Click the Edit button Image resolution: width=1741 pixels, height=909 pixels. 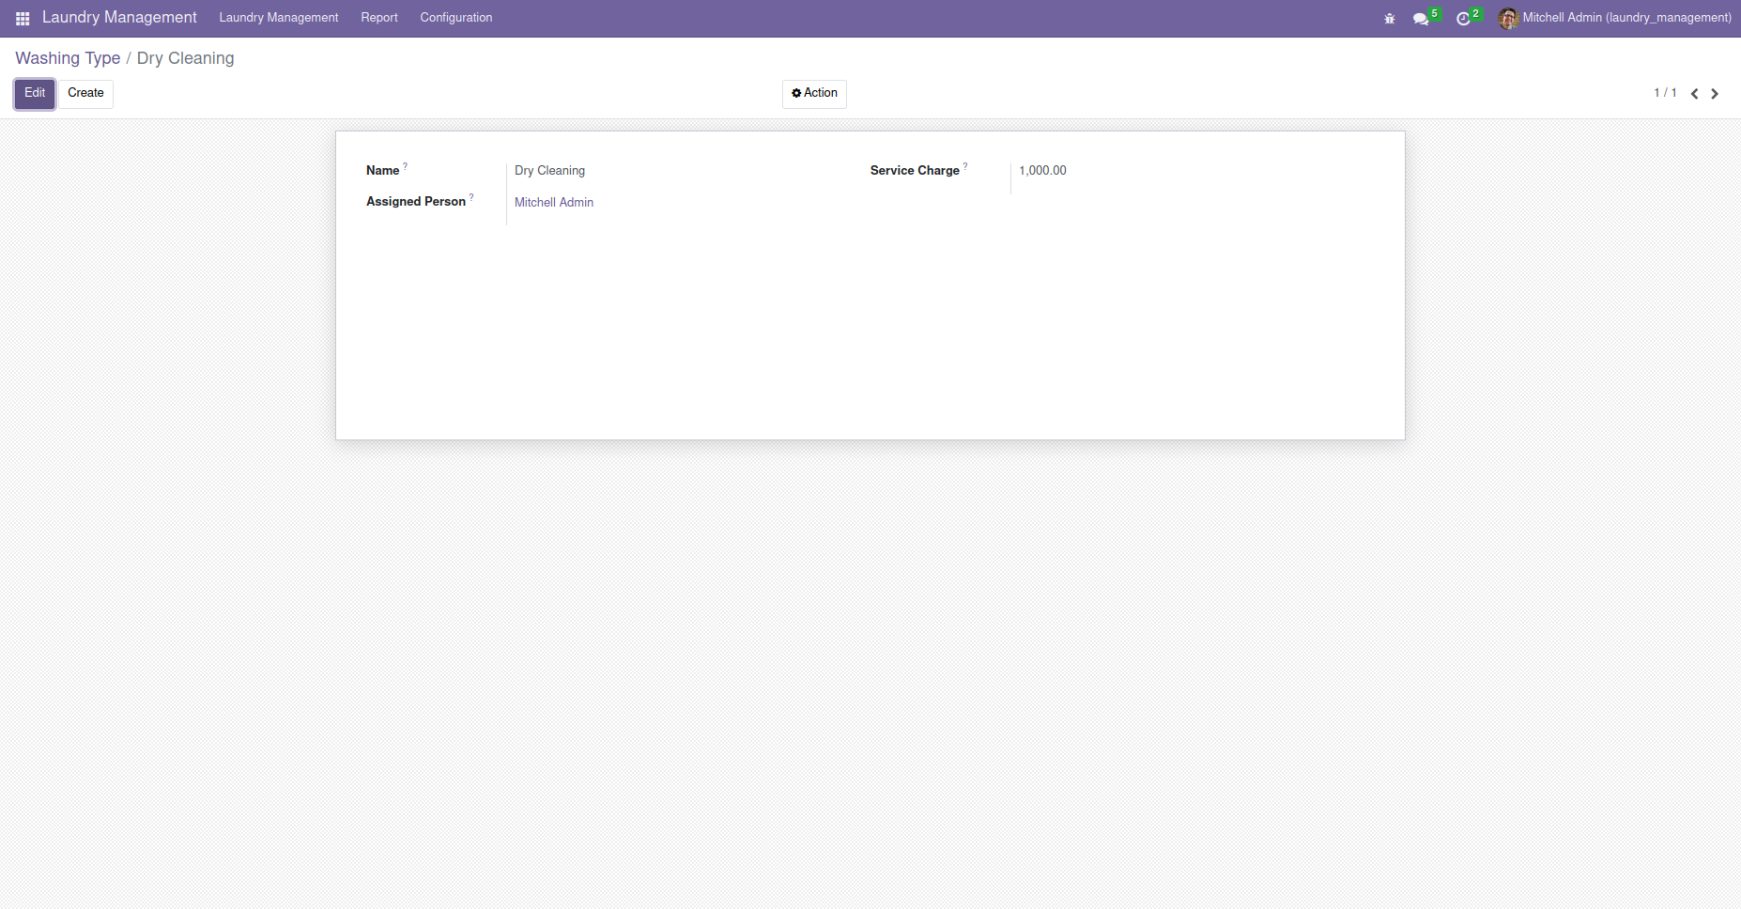(x=35, y=94)
